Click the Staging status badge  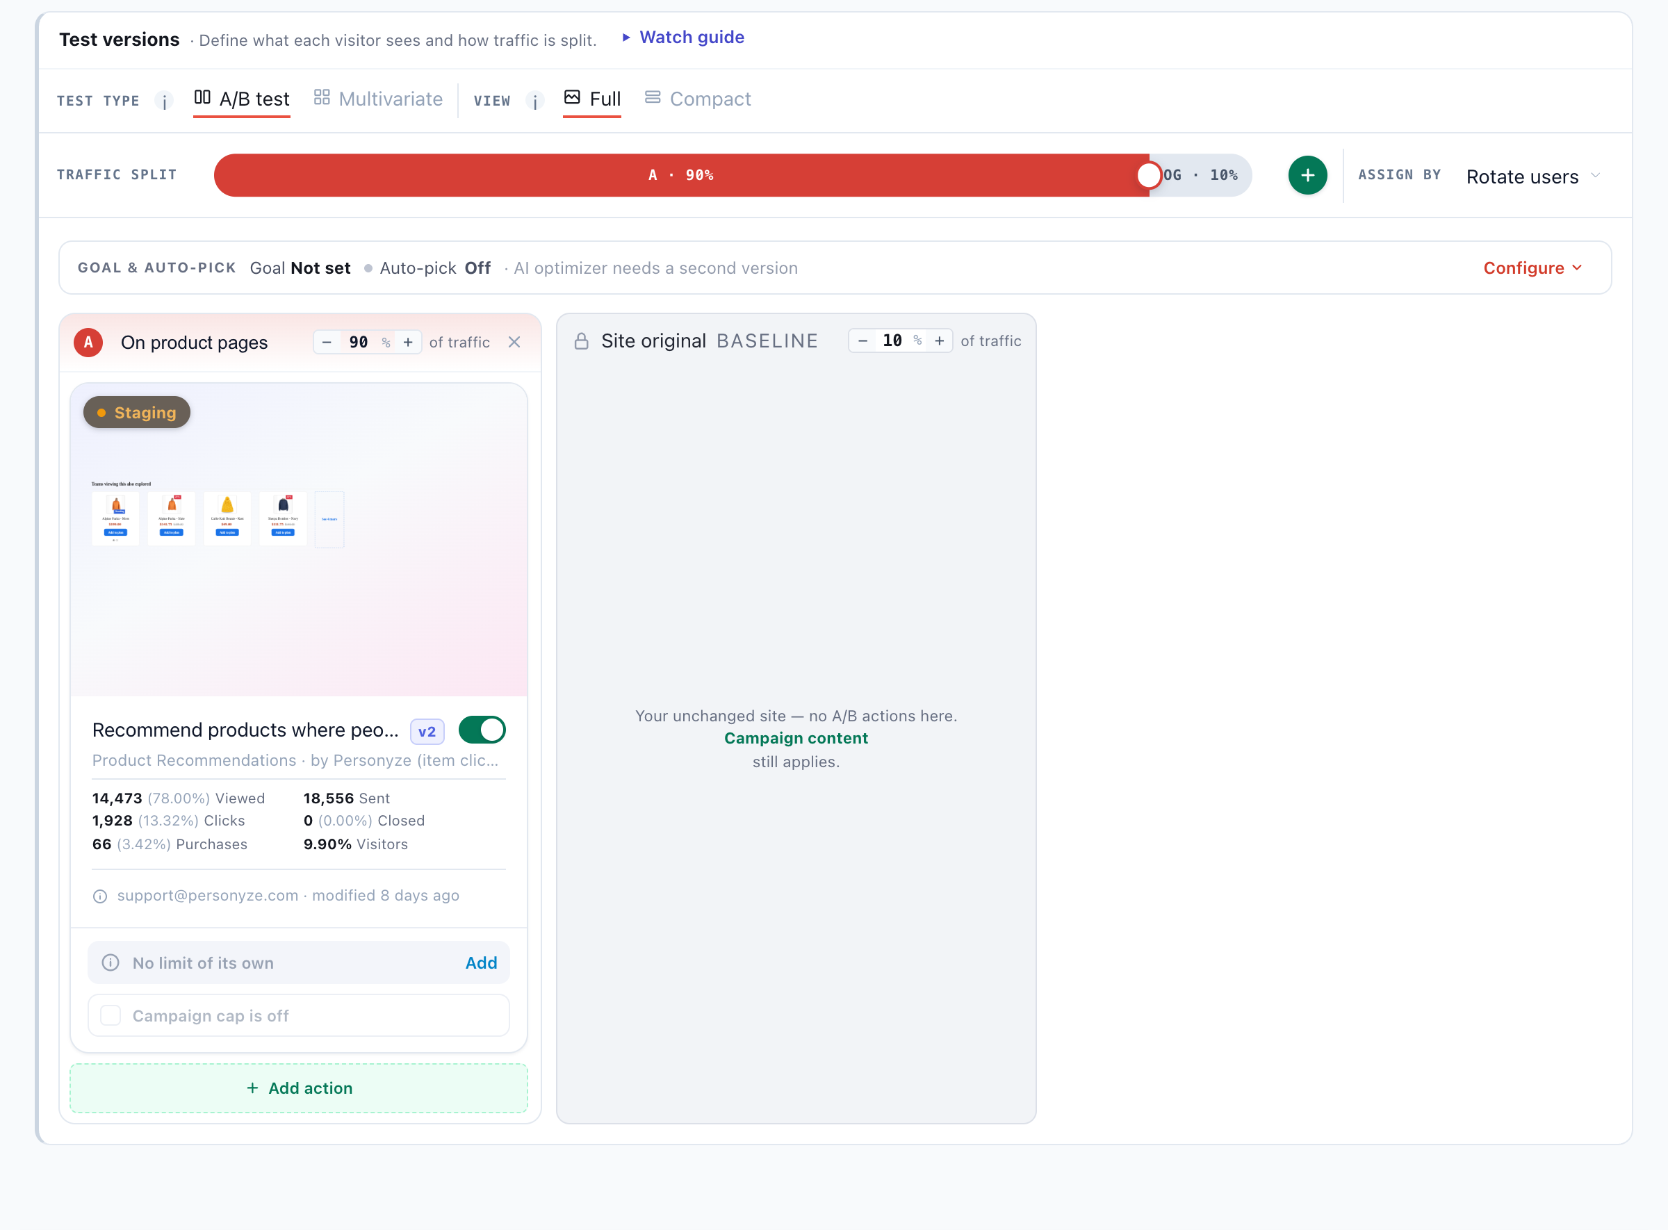[x=136, y=413]
